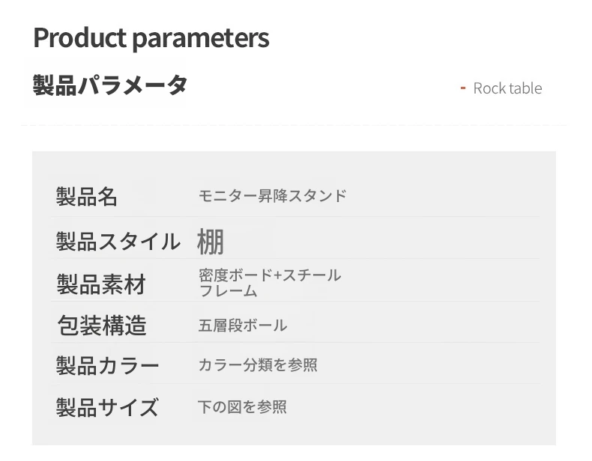Click the 製品サイズ row label
Viewport: 592px width, 461px height.
[107, 407]
